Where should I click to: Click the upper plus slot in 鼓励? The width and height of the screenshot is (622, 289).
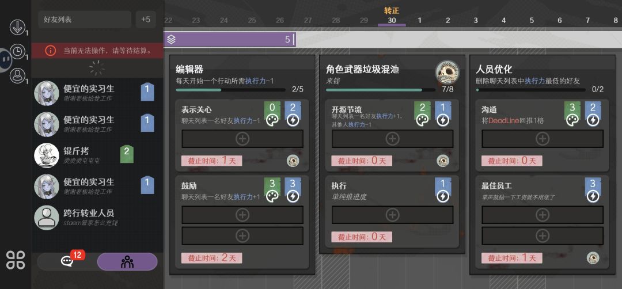click(x=242, y=215)
